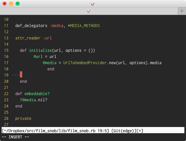Maximize the window with the green button
186x141 pixels.
[x=18, y=4]
